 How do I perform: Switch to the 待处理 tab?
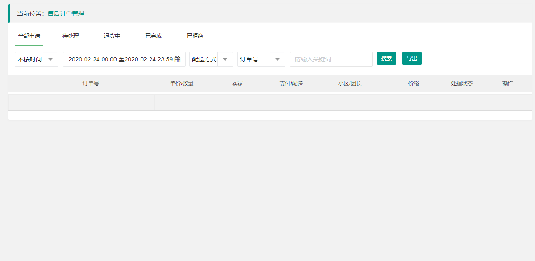[x=71, y=36]
